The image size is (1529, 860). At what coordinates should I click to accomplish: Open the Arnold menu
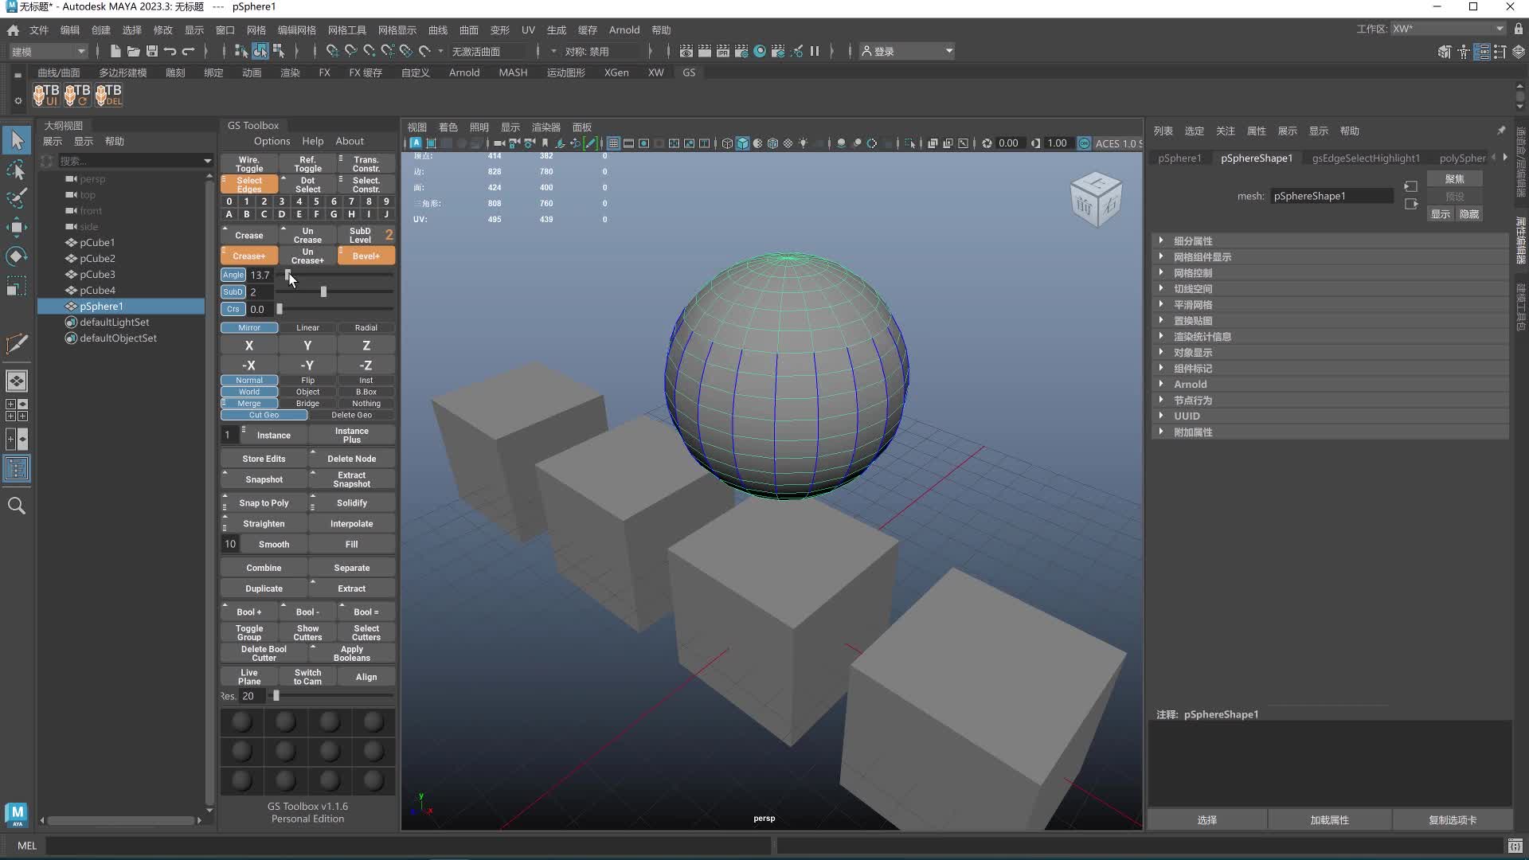coord(625,29)
